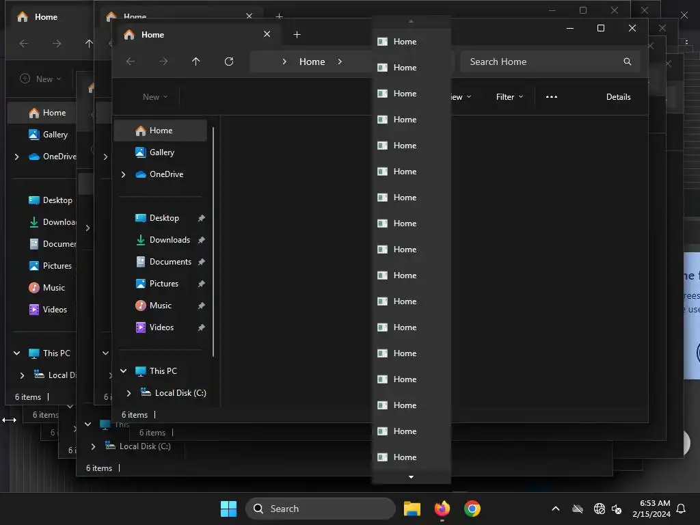700x525 pixels.
Task: Click the pin icon beside Music
Action: tap(202, 306)
